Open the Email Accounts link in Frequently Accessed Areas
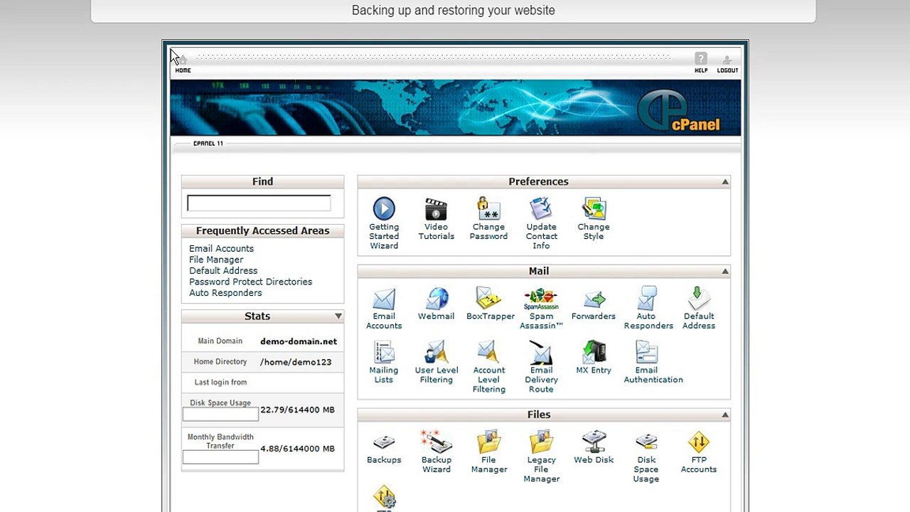Screen dimensions: 910x512 [221, 248]
